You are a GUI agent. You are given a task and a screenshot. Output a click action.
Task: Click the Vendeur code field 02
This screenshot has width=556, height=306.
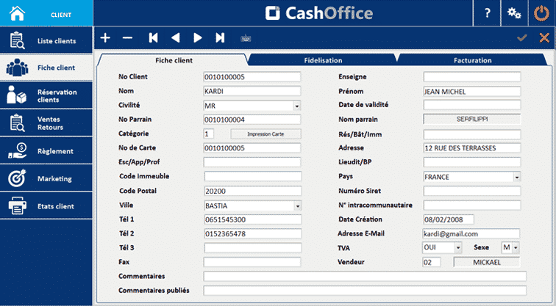pyautogui.click(x=432, y=262)
